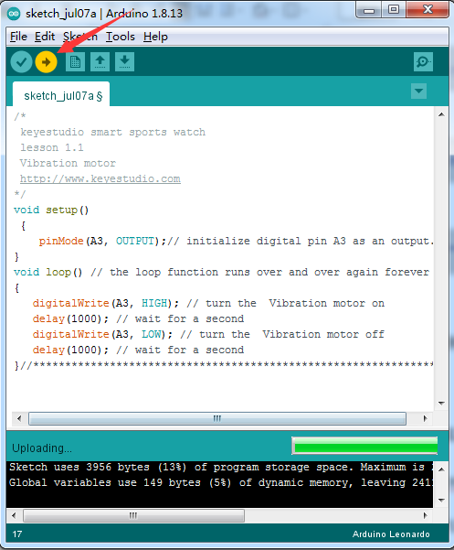Select the sketch_jul07a tab
Screen dimensions: 454x550
point(61,94)
